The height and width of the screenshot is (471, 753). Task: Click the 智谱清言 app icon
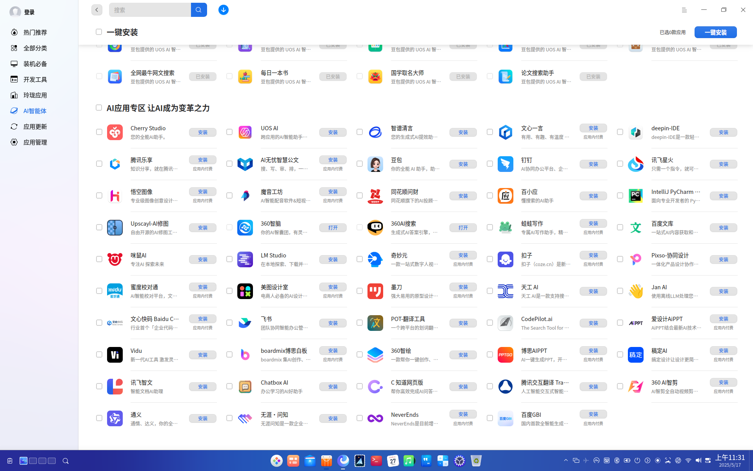point(375,132)
